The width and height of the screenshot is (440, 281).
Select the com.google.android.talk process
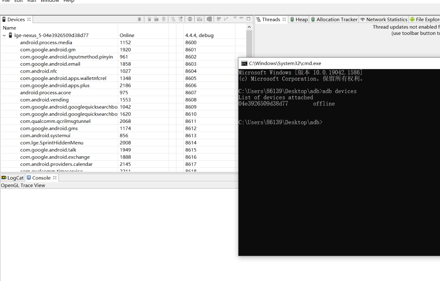pos(48,150)
